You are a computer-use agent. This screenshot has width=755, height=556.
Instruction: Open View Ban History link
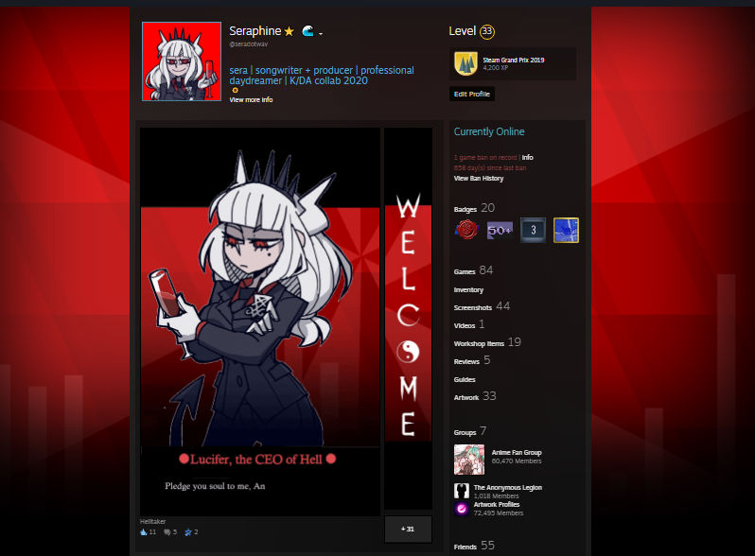479,179
